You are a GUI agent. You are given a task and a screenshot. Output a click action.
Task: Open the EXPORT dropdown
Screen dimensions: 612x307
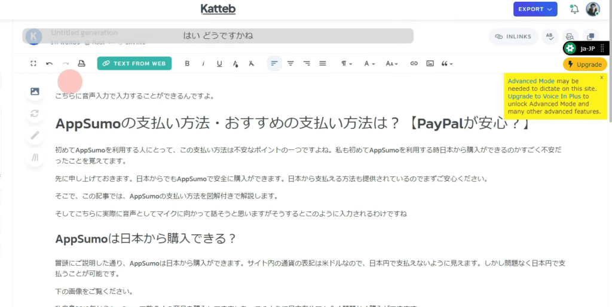click(x=535, y=9)
